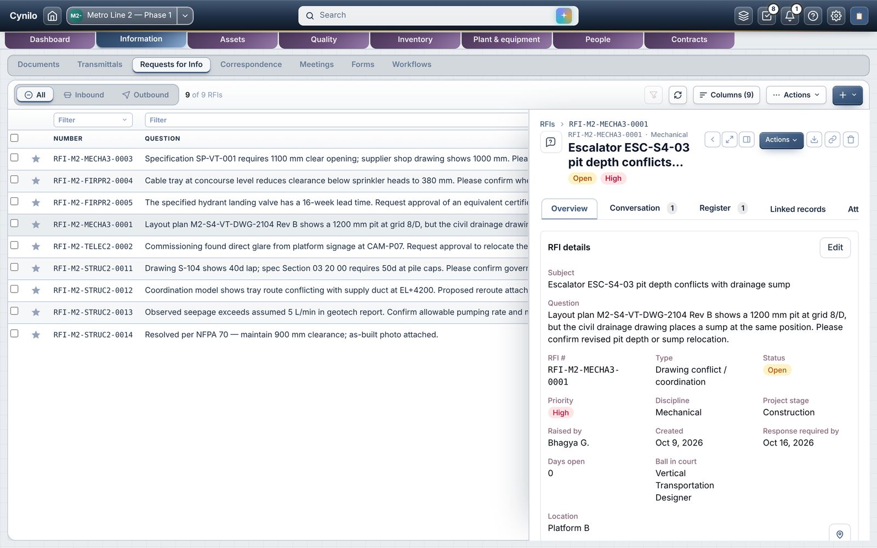Toggle side panel layout icon

tap(747, 140)
